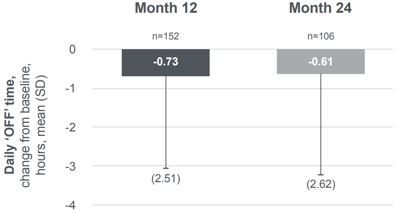Click the -4 y-axis tick label
399x213 pixels.
71,205
